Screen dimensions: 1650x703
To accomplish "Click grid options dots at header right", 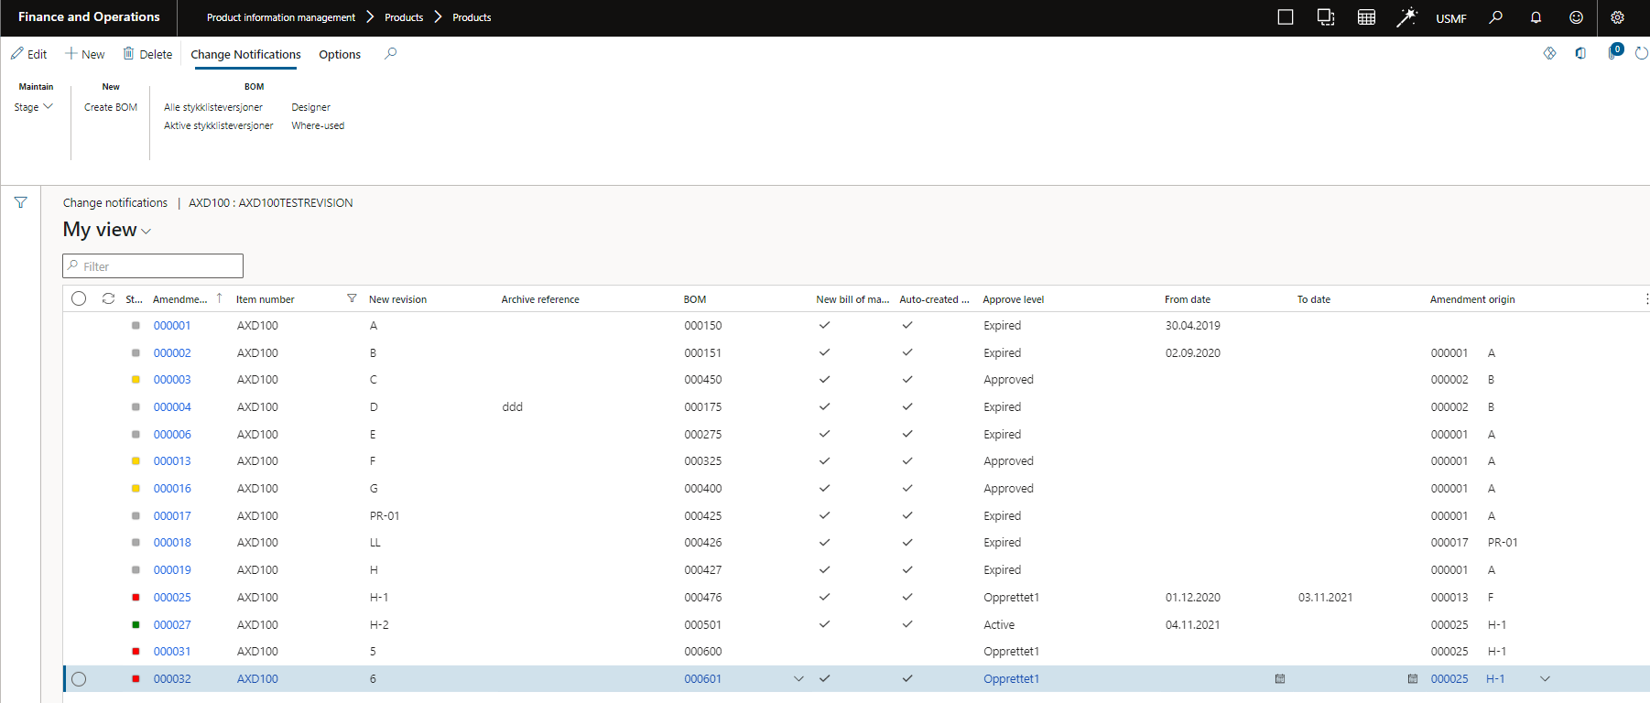I will click(x=1645, y=298).
